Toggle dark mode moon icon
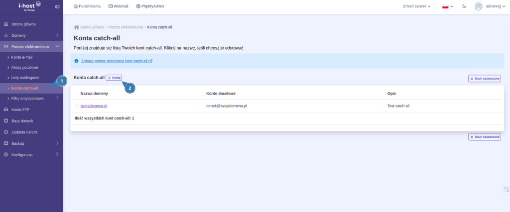The image size is (510, 212). click(x=464, y=6)
